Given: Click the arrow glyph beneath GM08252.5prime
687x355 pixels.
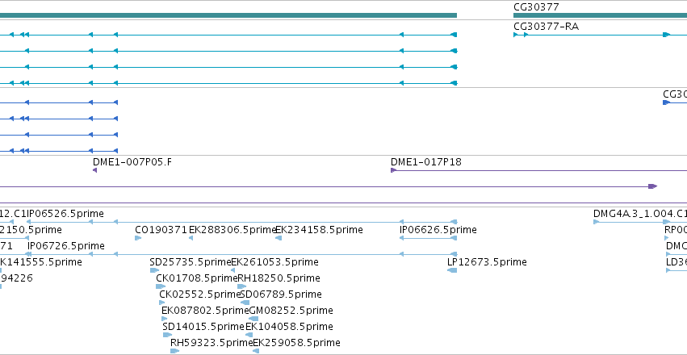Looking at the screenshot, I should (x=253, y=319).
